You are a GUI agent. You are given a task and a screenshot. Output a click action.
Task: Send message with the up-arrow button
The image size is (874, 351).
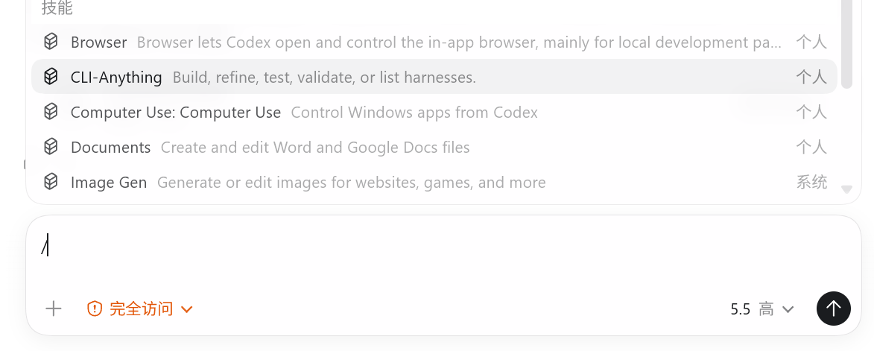click(x=833, y=308)
